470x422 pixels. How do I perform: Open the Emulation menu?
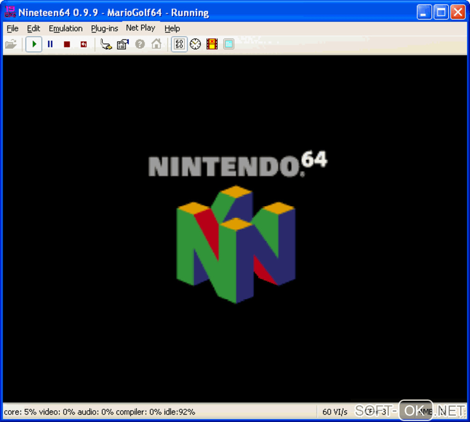click(x=65, y=29)
